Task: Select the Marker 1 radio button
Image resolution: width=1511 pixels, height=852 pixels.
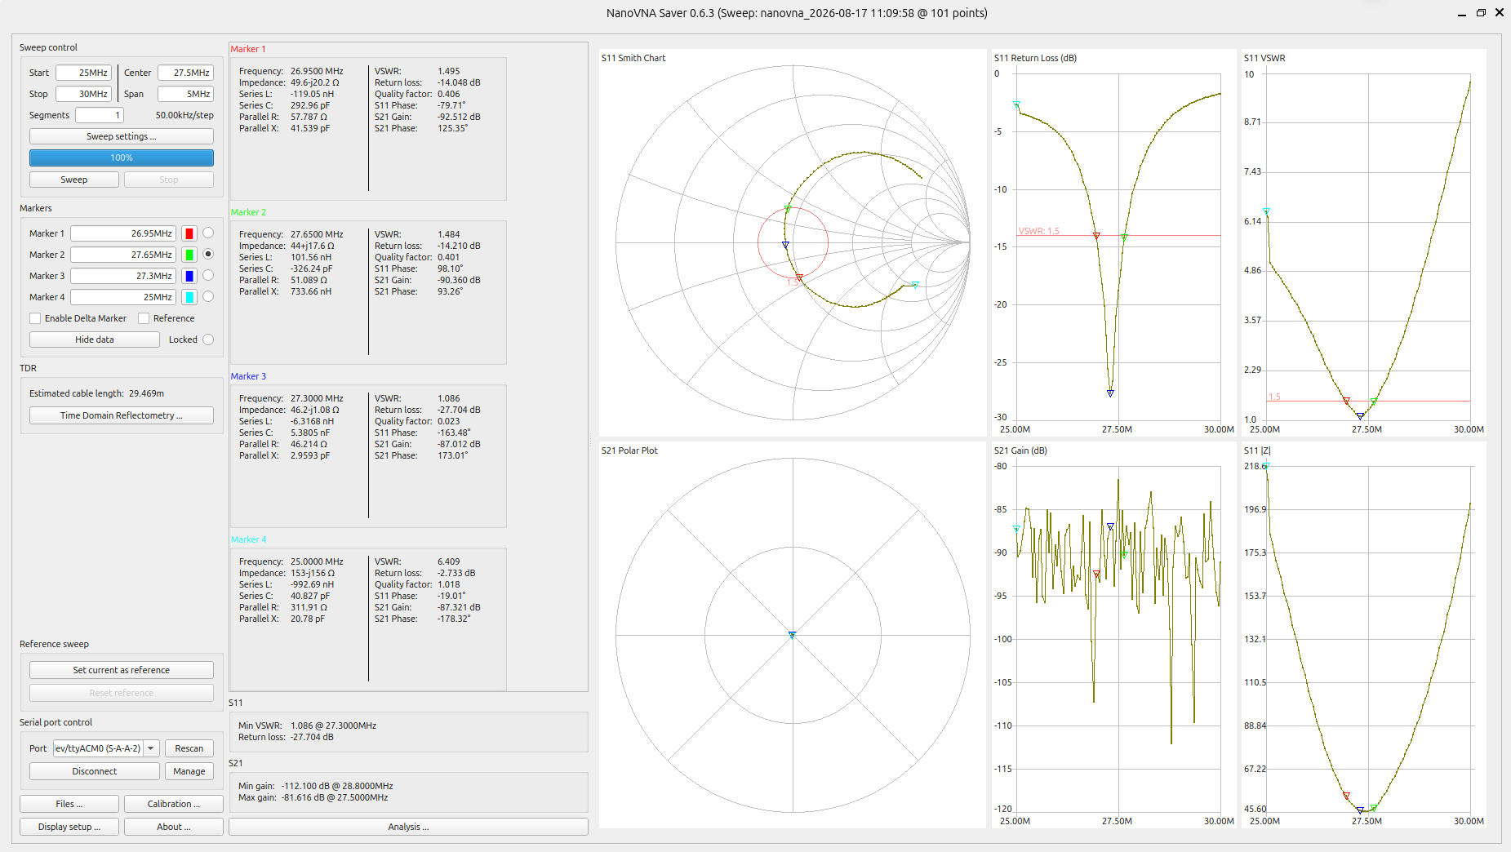Action: tap(208, 233)
